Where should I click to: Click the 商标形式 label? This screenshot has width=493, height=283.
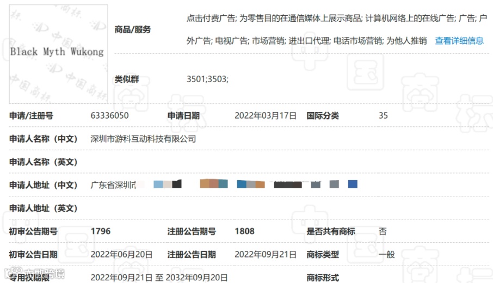pyautogui.click(x=323, y=278)
